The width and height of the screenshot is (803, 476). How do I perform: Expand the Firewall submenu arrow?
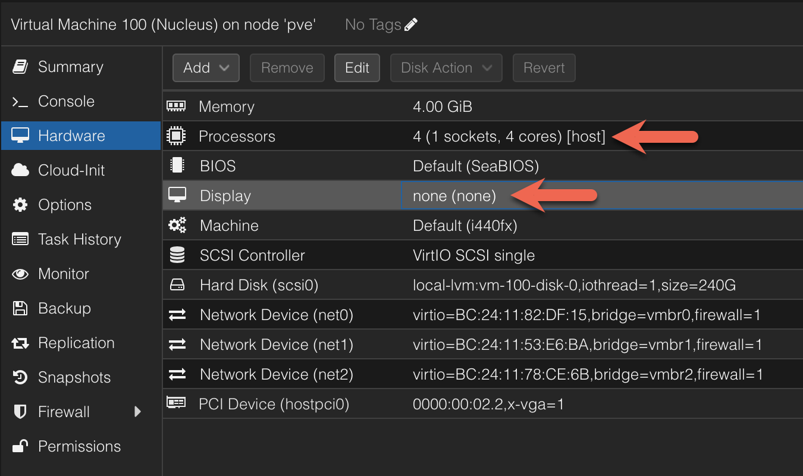138,412
